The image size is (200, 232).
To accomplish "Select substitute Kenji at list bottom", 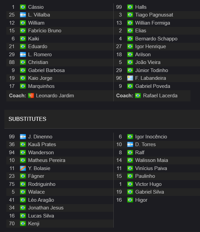I will [x=34, y=224].
